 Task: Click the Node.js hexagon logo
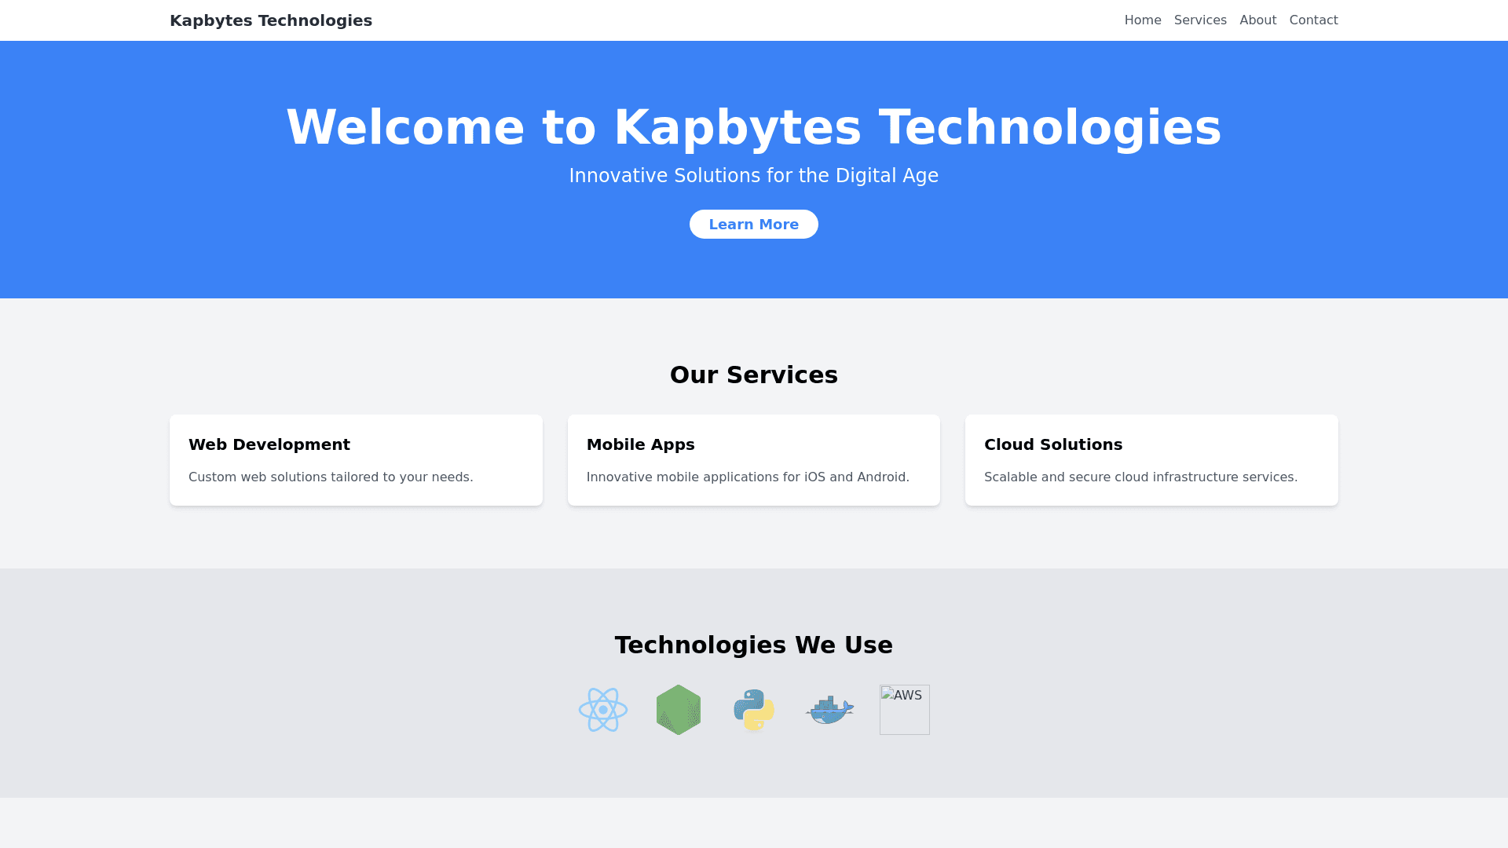point(679,710)
